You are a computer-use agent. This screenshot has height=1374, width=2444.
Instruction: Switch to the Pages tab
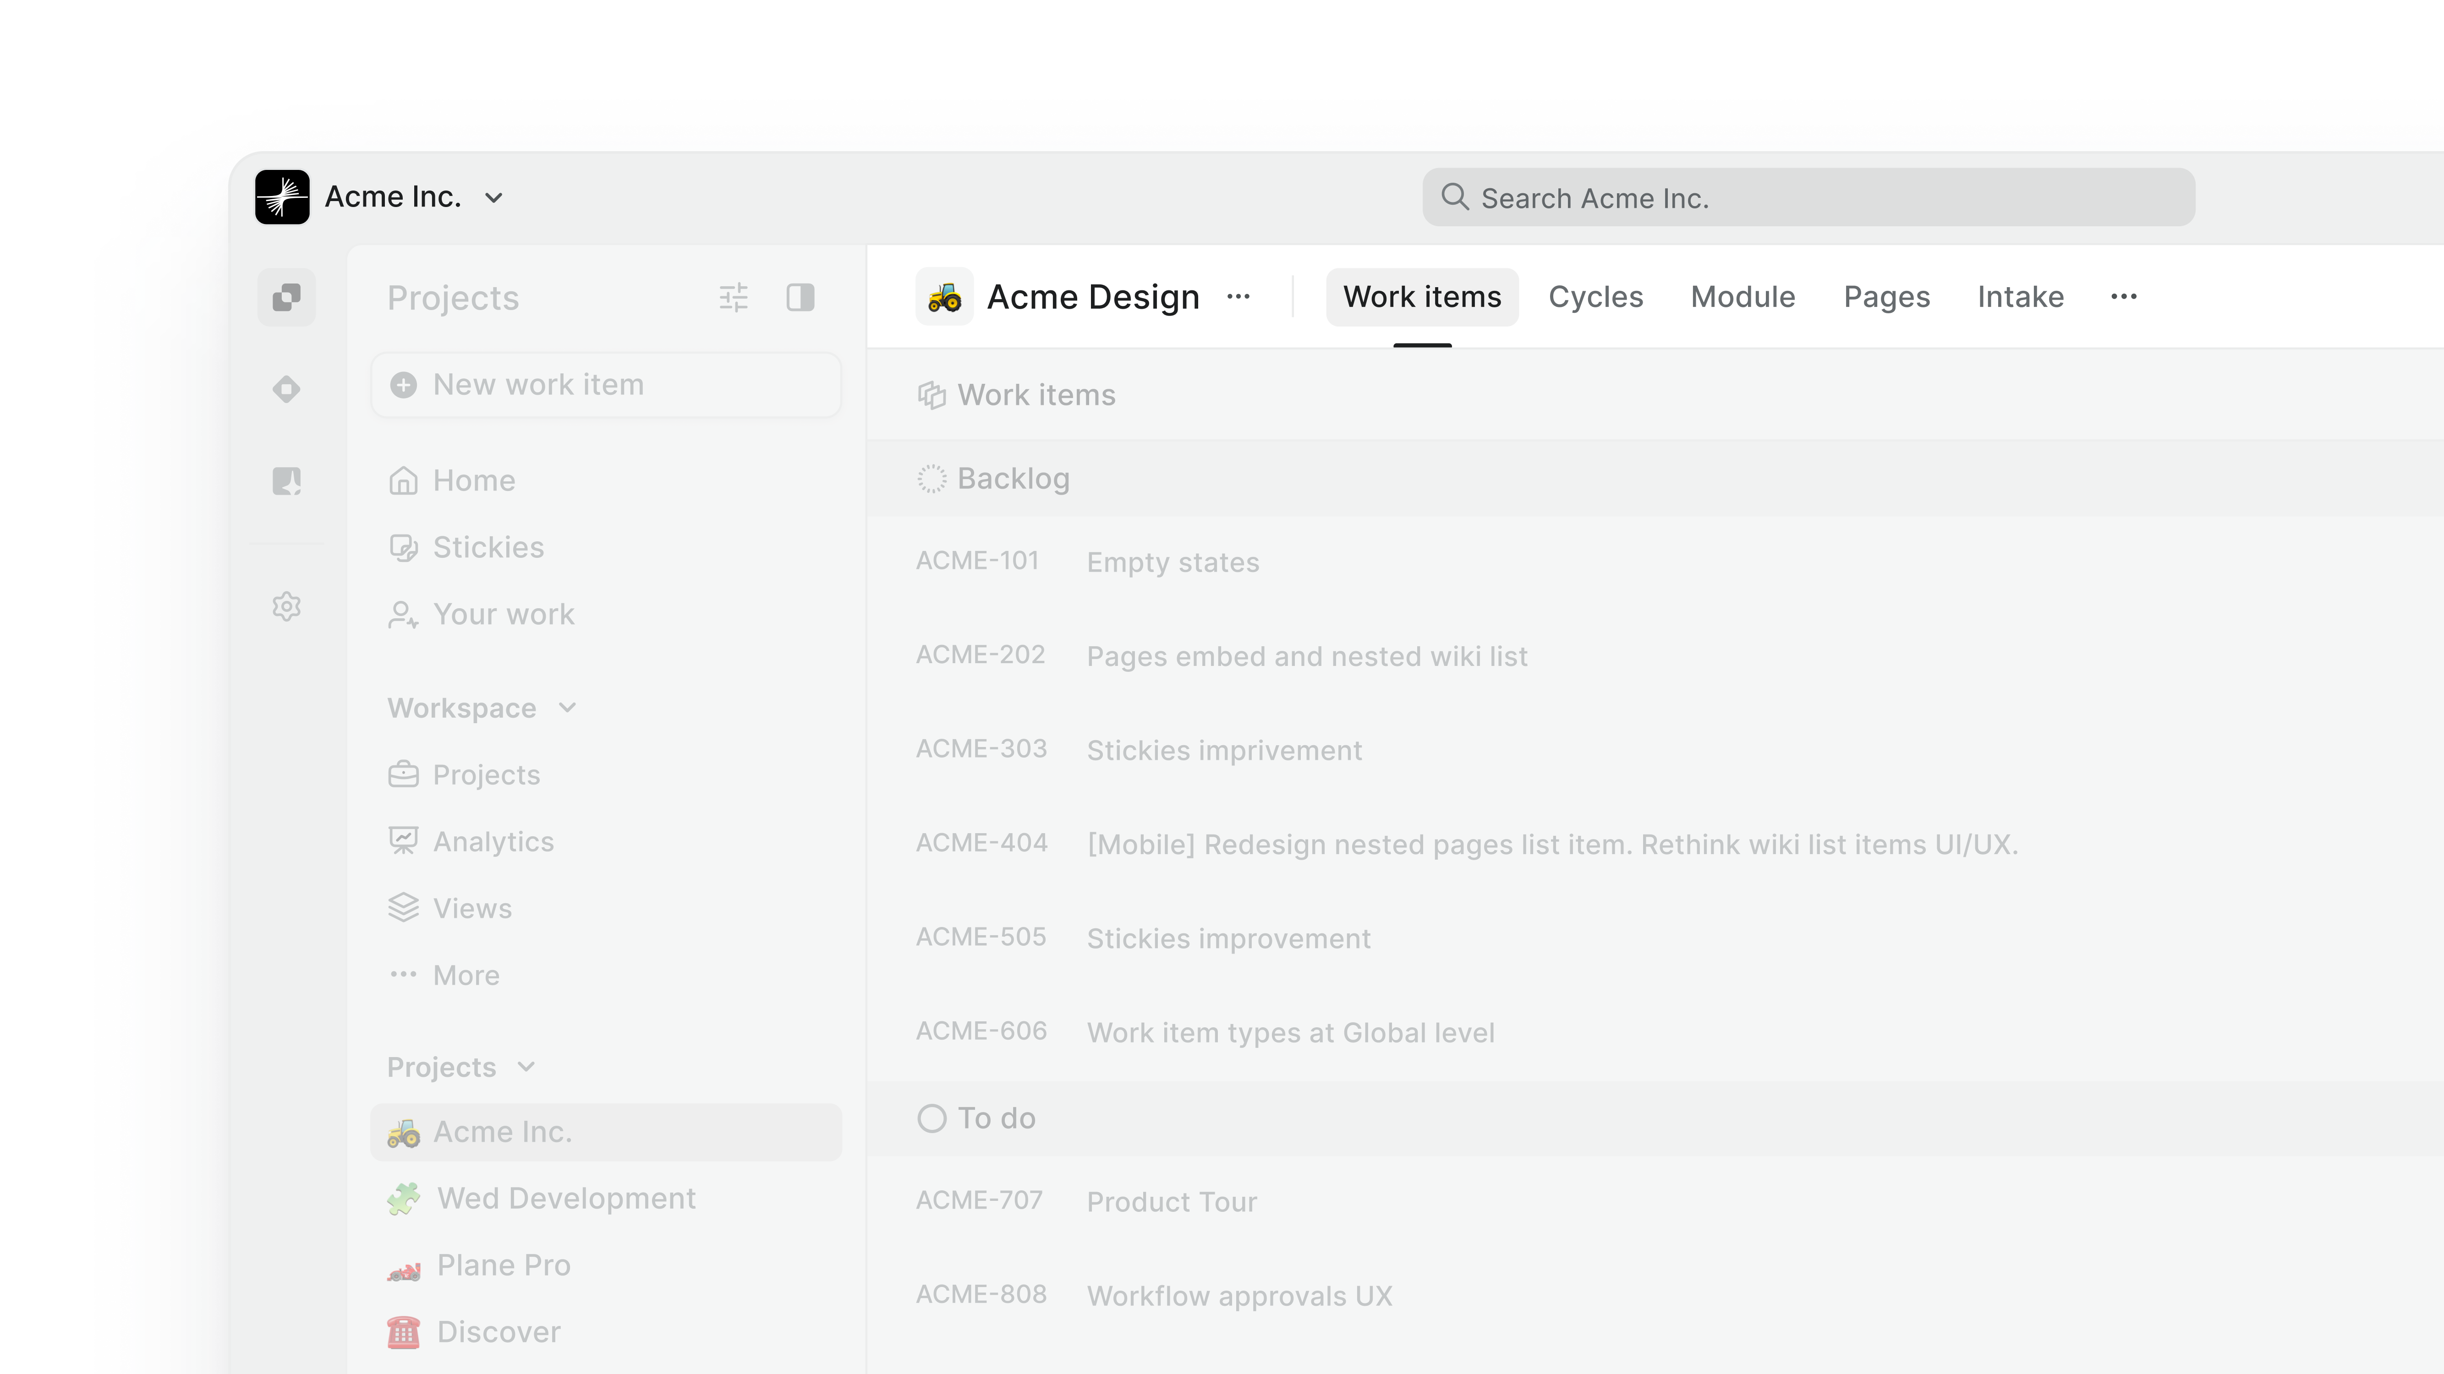(x=1886, y=297)
